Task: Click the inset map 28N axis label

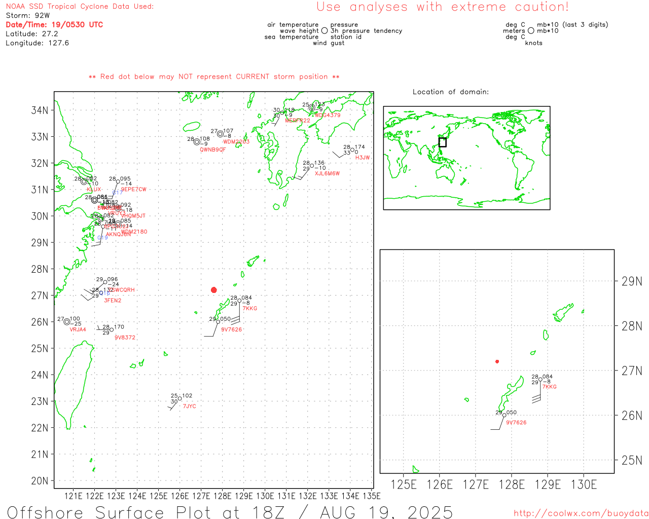Action: 632,326
